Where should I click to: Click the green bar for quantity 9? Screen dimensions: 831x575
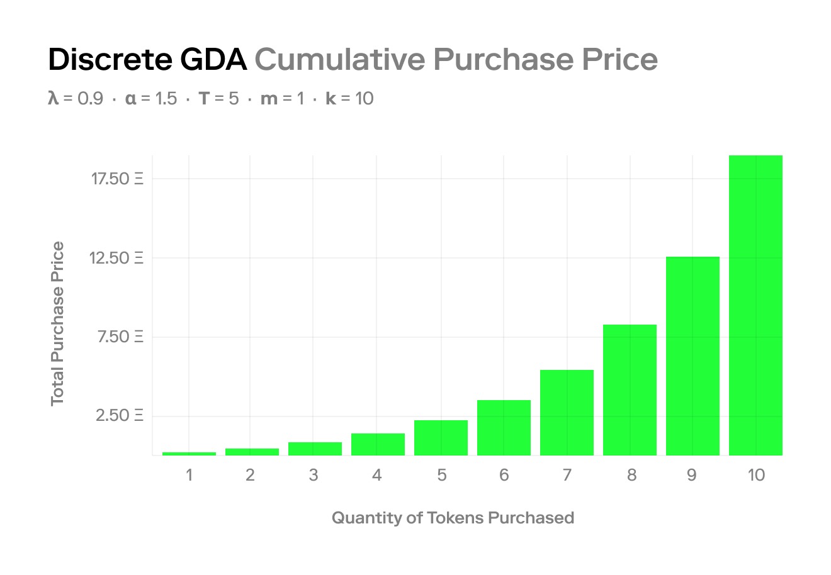692,356
